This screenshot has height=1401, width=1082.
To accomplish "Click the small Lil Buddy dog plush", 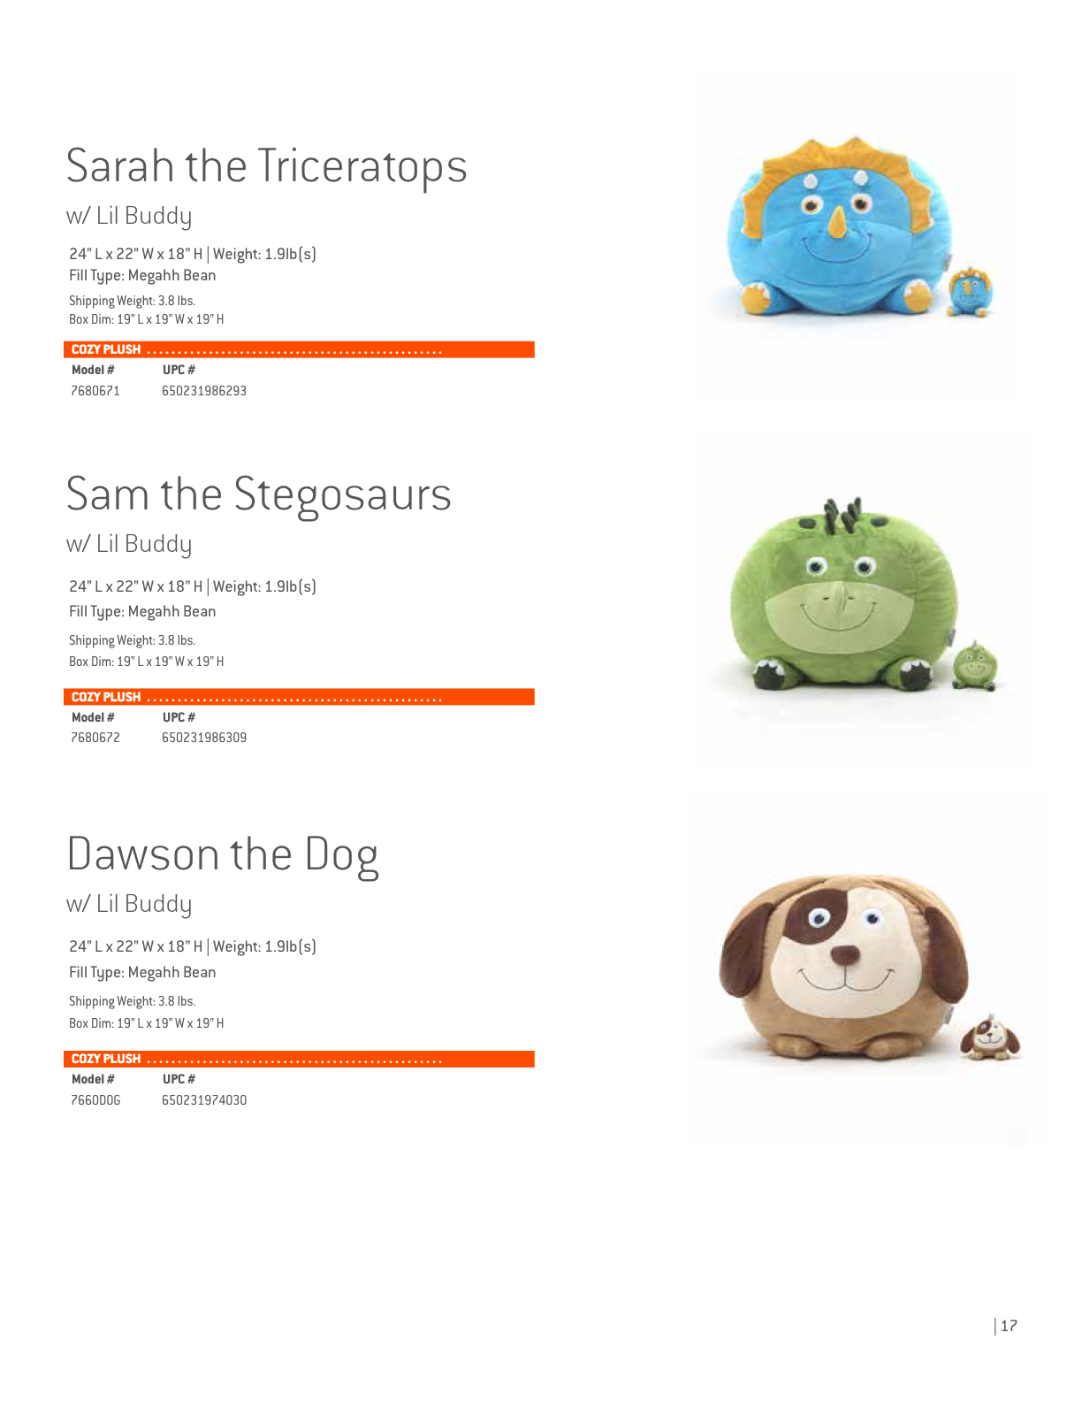I will [990, 1037].
